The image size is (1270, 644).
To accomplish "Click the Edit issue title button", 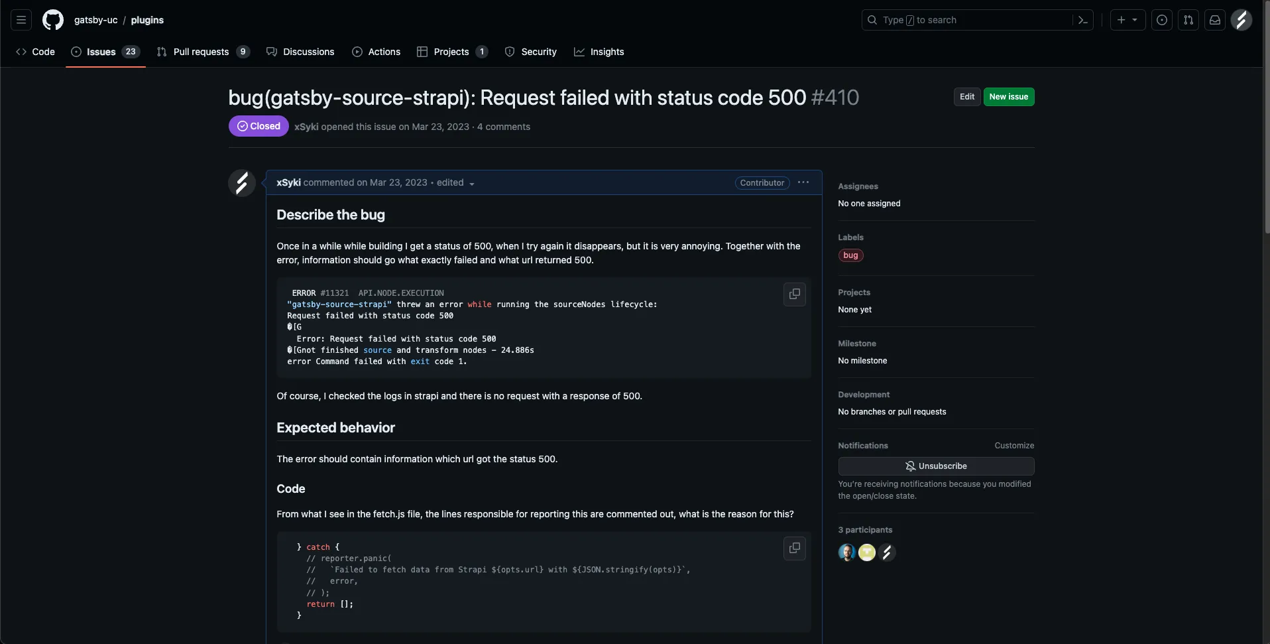I will tap(967, 97).
